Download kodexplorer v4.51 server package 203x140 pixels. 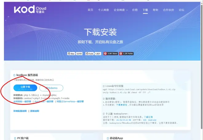(124, 120)
